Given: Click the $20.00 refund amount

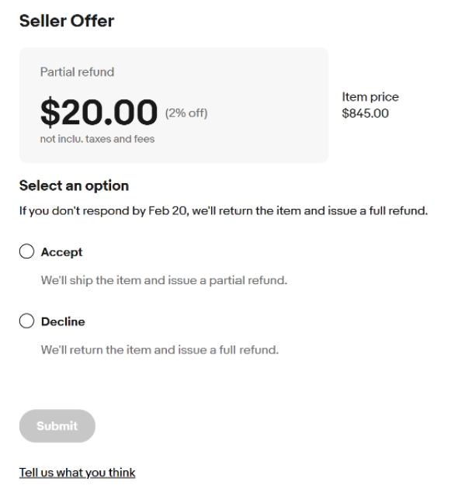Looking at the screenshot, I should (x=99, y=113).
